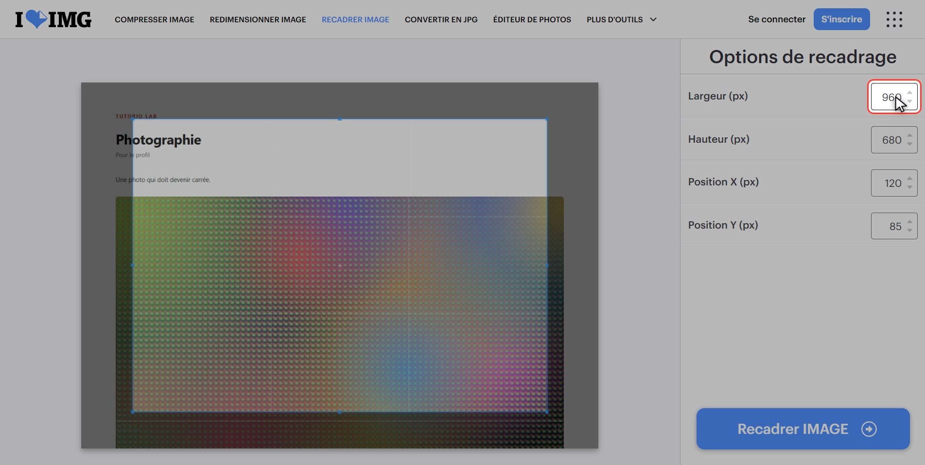Focus the Position Y (px) input field

pos(894,226)
